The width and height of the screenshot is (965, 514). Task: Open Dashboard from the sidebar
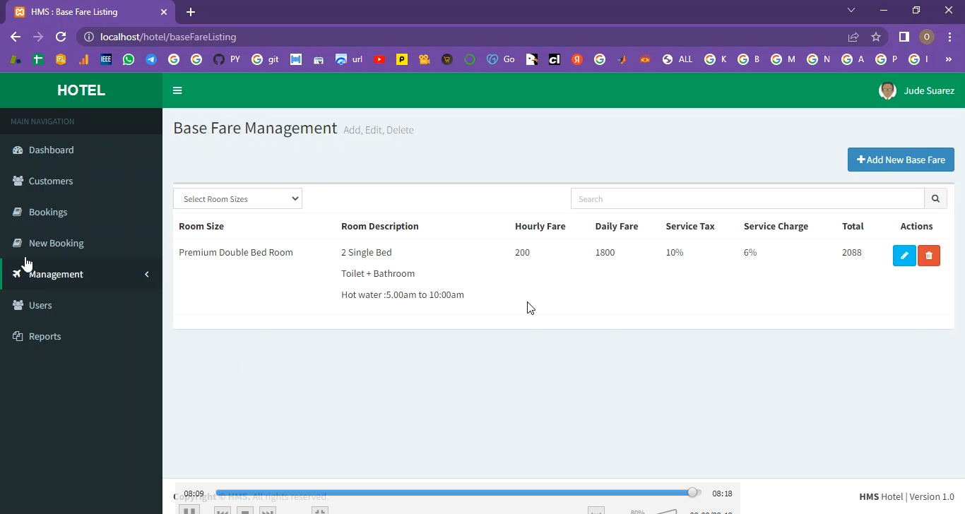coord(51,150)
